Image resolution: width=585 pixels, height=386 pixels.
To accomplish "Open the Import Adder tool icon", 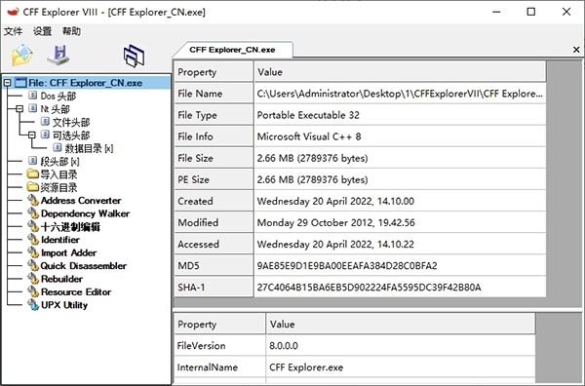I will [x=33, y=252].
